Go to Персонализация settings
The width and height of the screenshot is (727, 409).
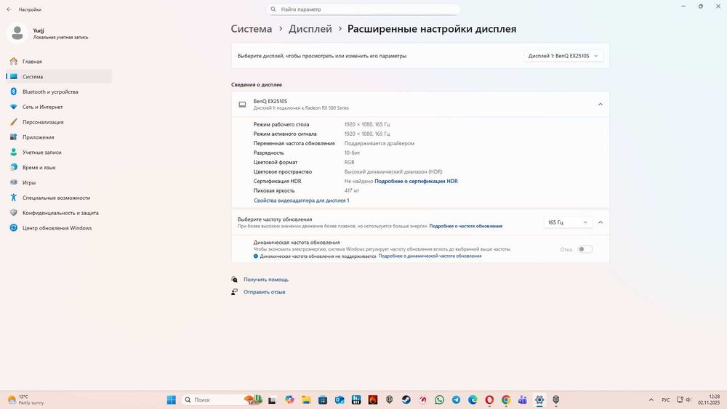[58, 122]
